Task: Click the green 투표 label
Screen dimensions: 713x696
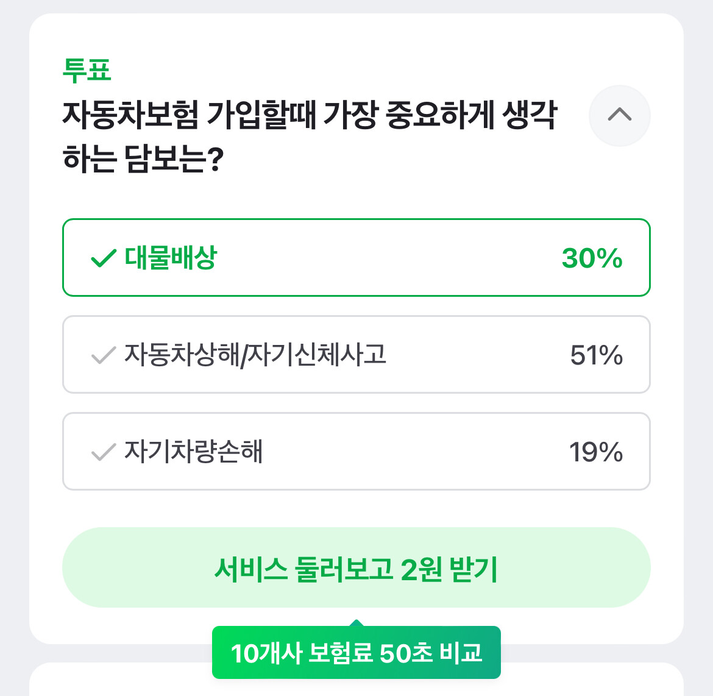Action: pyautogui.click(x=87, y=70)
